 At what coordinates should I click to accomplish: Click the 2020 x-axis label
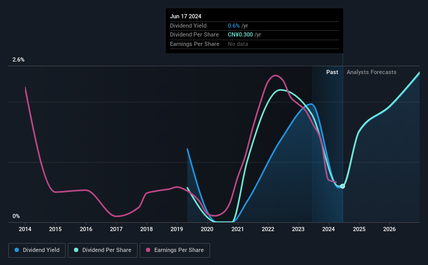tap(207, 229)
